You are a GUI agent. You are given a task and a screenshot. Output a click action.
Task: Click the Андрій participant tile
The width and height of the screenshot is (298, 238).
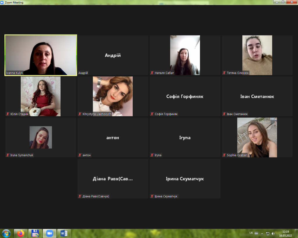coord(113,55)
